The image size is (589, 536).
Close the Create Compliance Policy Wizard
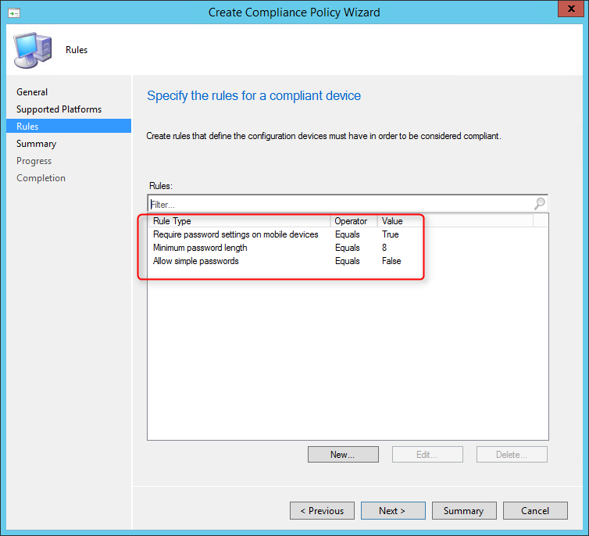point(570,9)
